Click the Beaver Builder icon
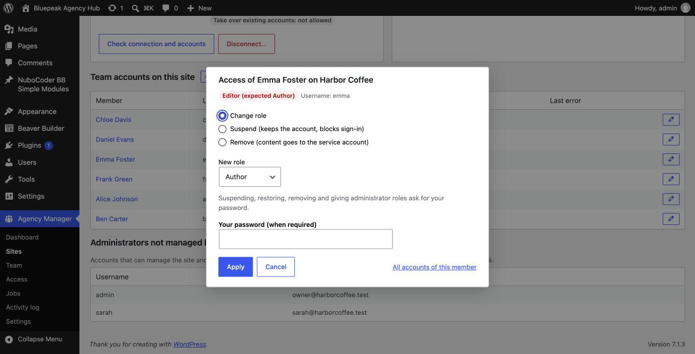This screenshot has height=354, width=695. tap(9, 129)
